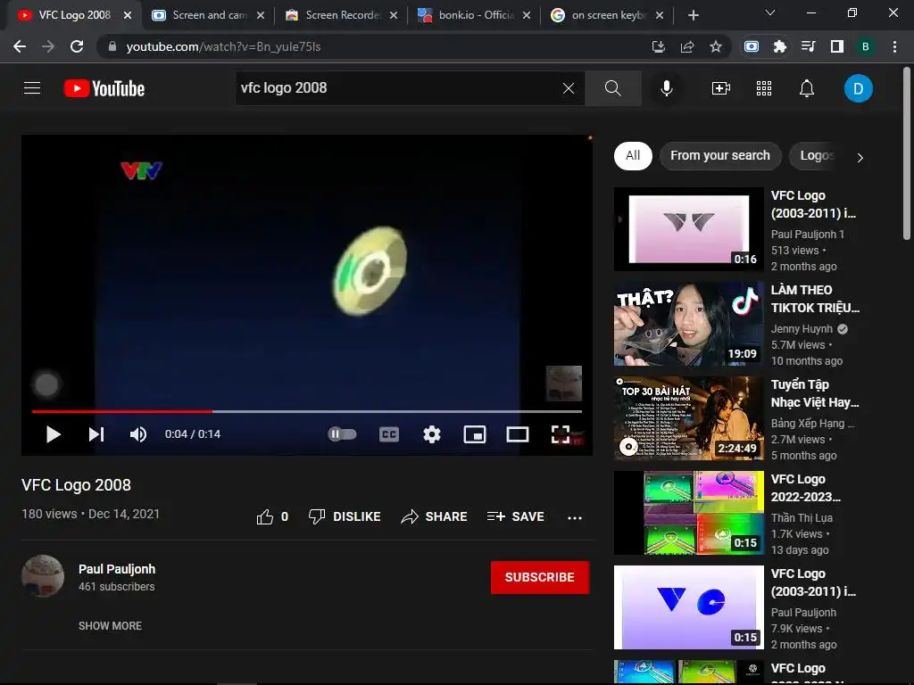
Task: Open Tuyển Tập Nhạc Việt Hay video thumbnail
Action: click(689, 418)
